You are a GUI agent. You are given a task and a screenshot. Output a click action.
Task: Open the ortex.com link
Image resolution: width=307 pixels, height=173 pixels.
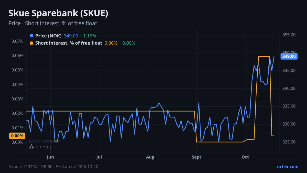coord(288,167)
